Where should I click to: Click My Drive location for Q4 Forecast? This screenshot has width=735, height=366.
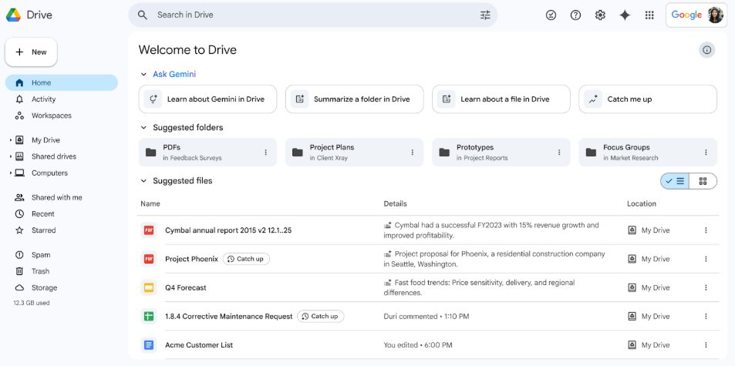pyautogui.click(x=649, y=288)
